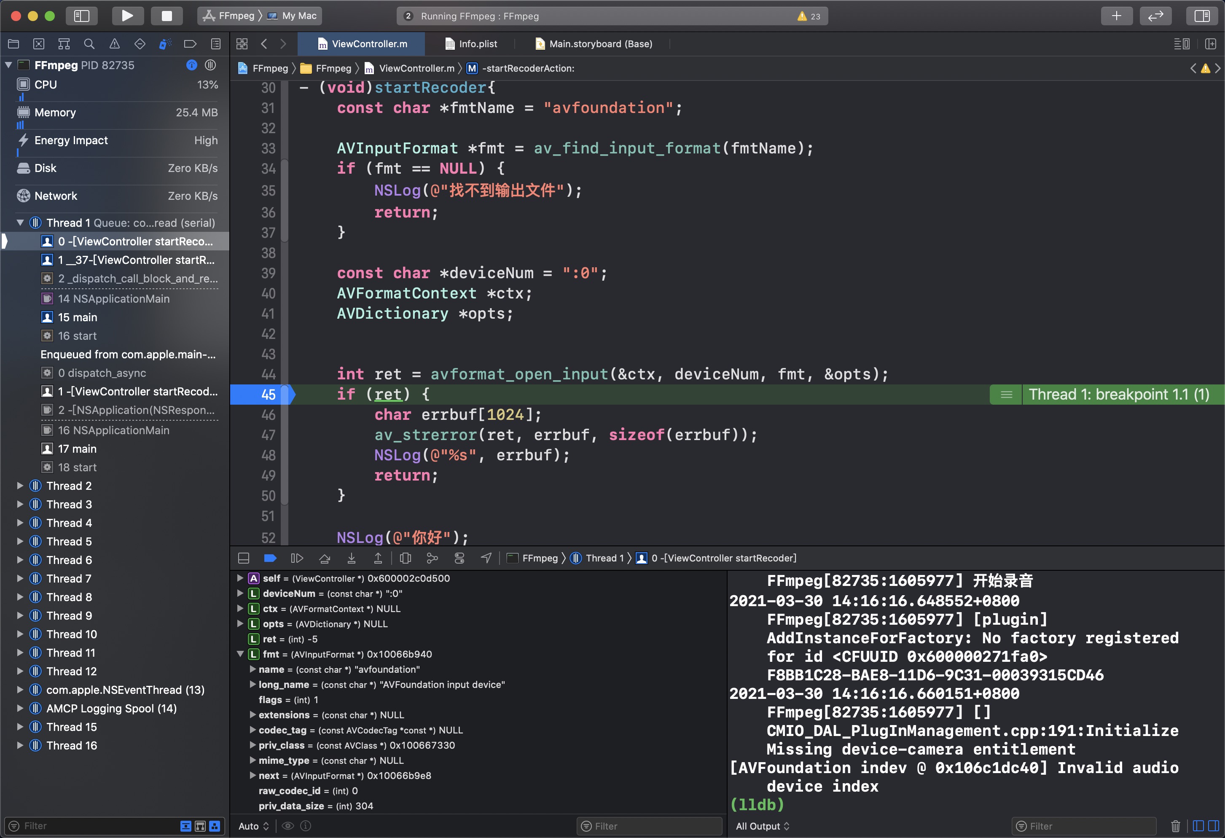This screenshot has height=838, width=1225.
Task: Open environment overrides control
Action: point(459,558)
